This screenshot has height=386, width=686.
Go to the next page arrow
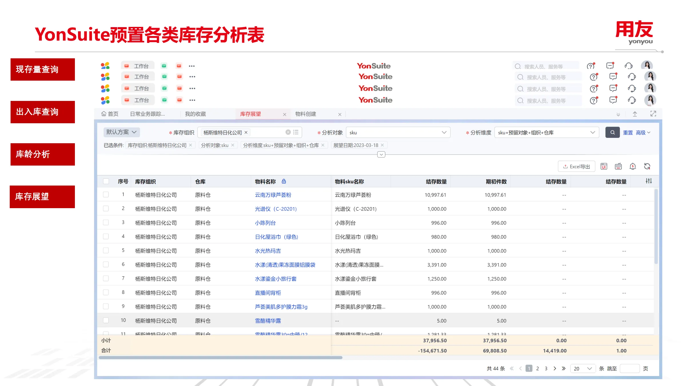point(555,368)
